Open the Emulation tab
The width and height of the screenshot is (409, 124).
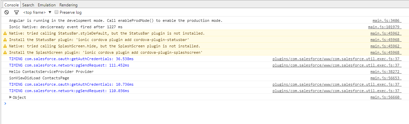tap(47, 5)
